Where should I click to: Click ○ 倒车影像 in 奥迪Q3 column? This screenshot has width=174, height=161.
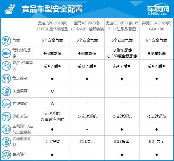122,50
